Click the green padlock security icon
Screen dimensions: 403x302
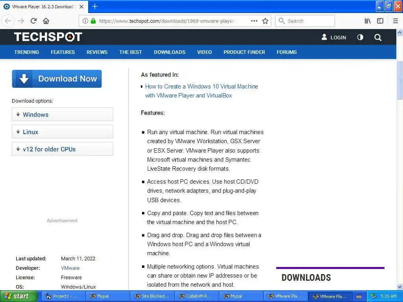click(x=93, y=21)
